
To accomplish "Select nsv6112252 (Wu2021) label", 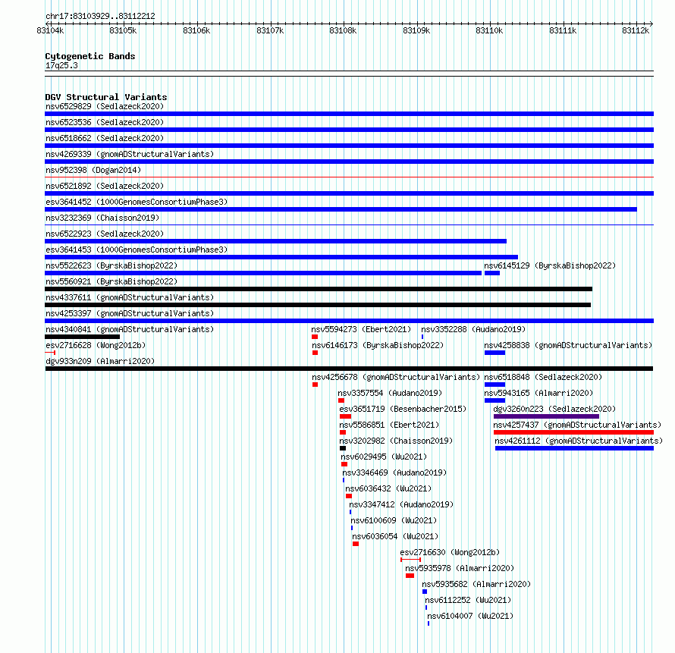I will click(468, 600).
